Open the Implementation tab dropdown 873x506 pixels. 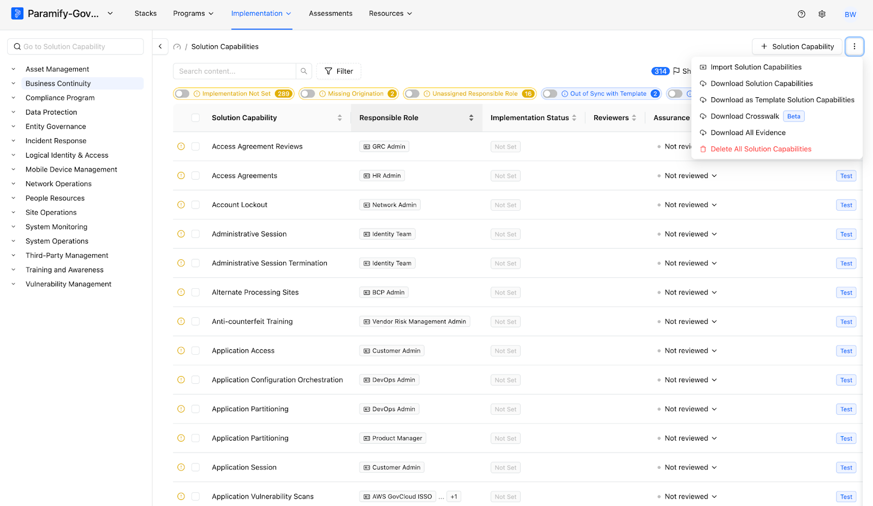(261, 13)
